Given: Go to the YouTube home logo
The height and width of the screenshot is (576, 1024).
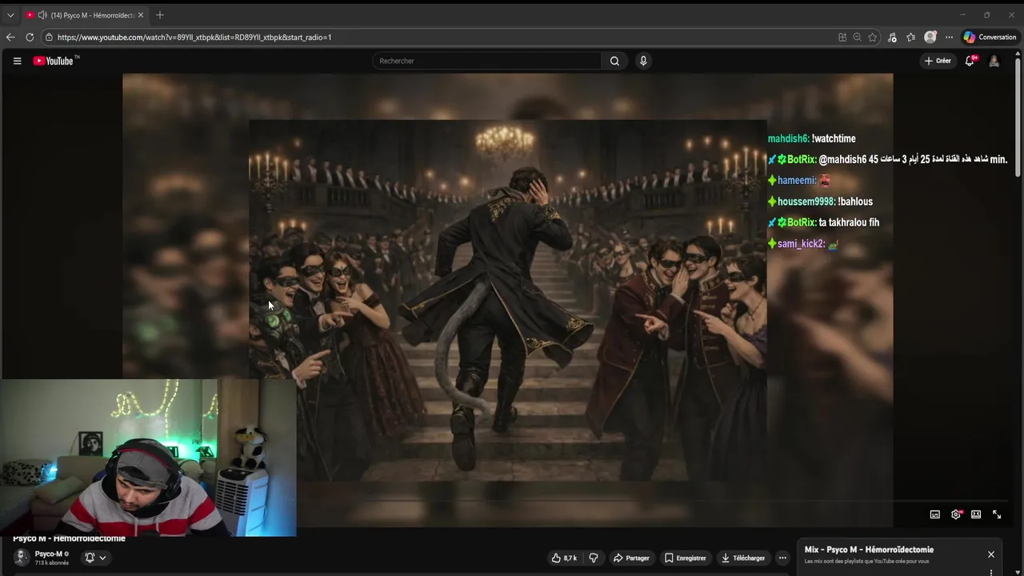Looking at the screenshot, I should pyautogui.click(x=56, y=61).
